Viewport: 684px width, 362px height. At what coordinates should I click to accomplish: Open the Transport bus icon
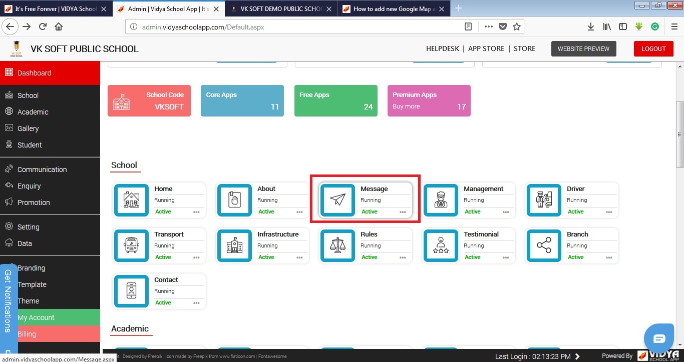[x=131, y=245]
